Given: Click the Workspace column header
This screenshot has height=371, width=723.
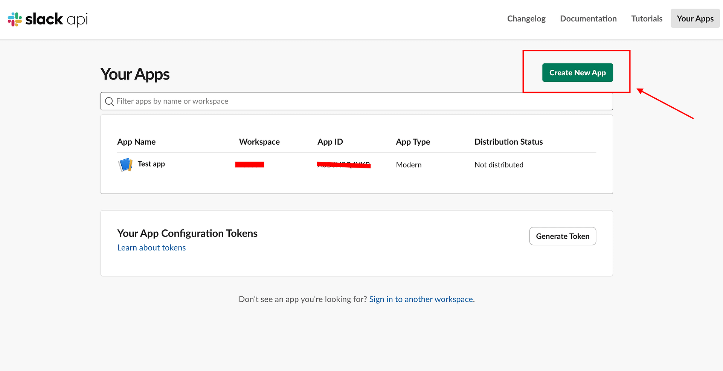Looking at the screenshot, I should pos(259,142).
